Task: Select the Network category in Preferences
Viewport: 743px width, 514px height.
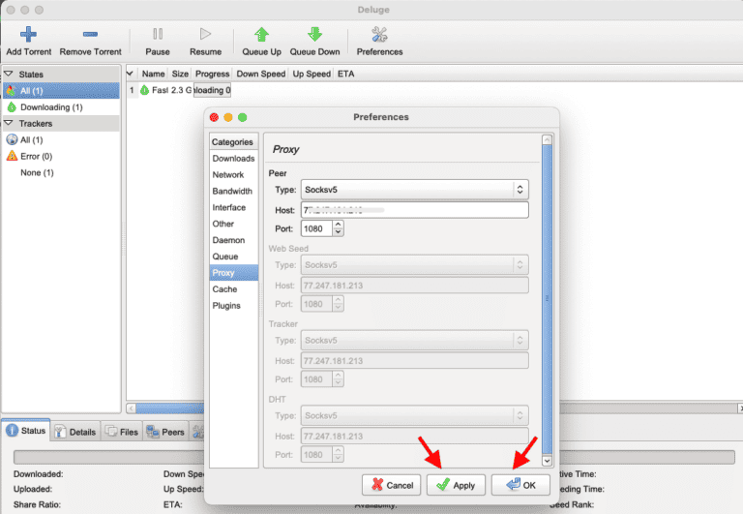Action: (228, 175)
